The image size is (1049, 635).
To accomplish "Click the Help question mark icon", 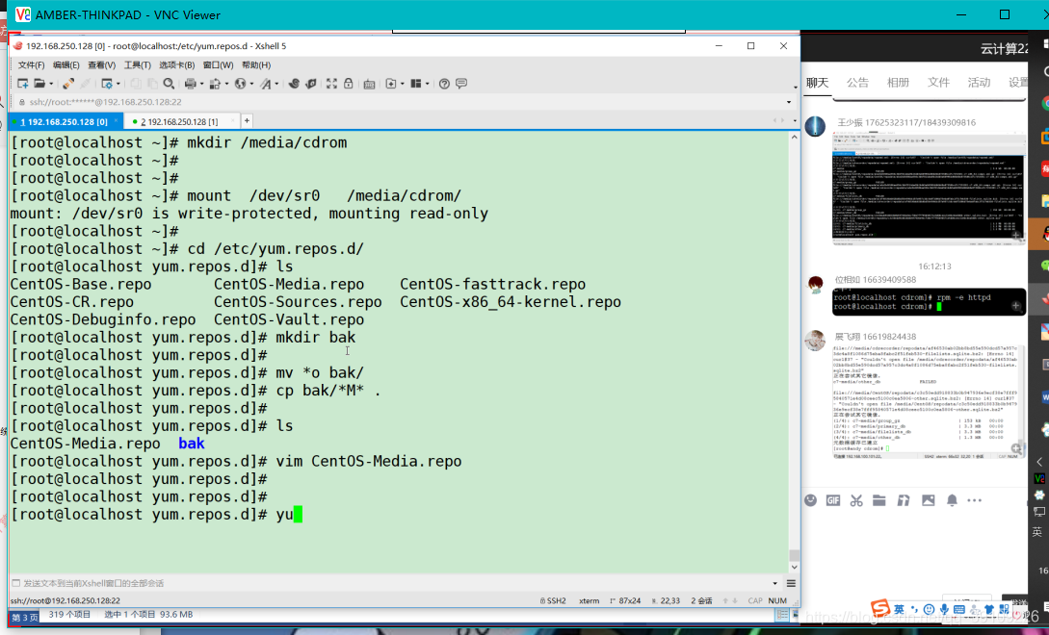I will point(444,84).
